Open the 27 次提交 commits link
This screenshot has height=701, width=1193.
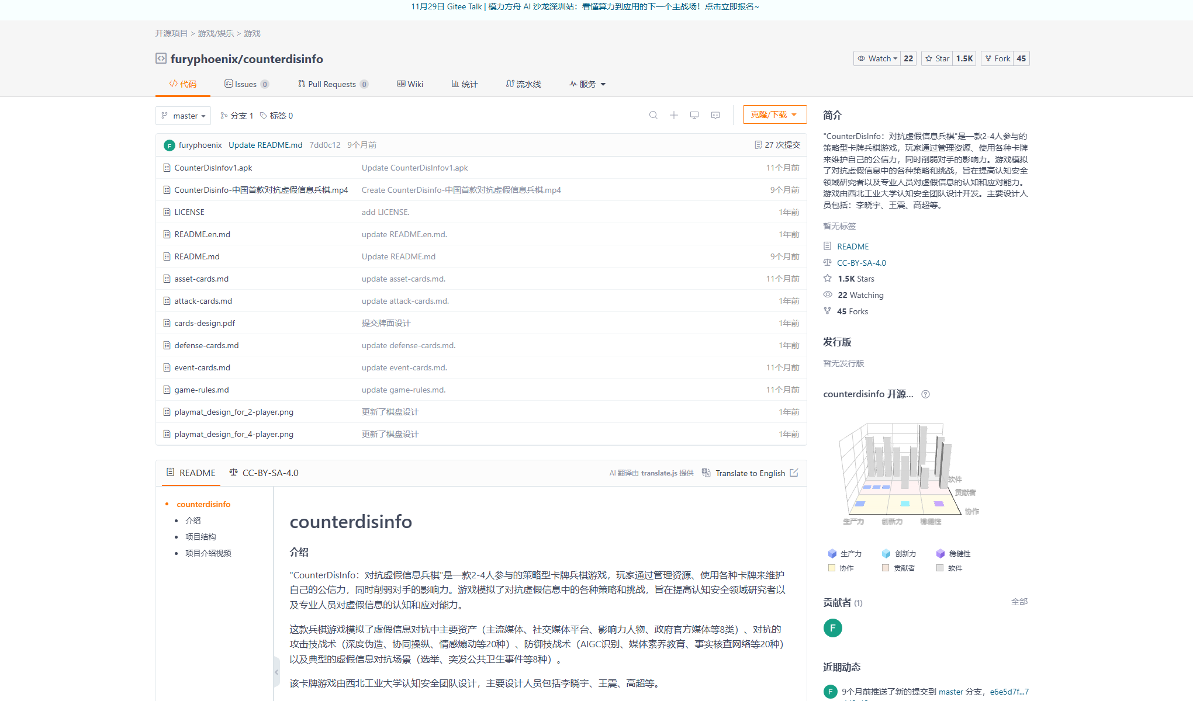click(777, 145)
